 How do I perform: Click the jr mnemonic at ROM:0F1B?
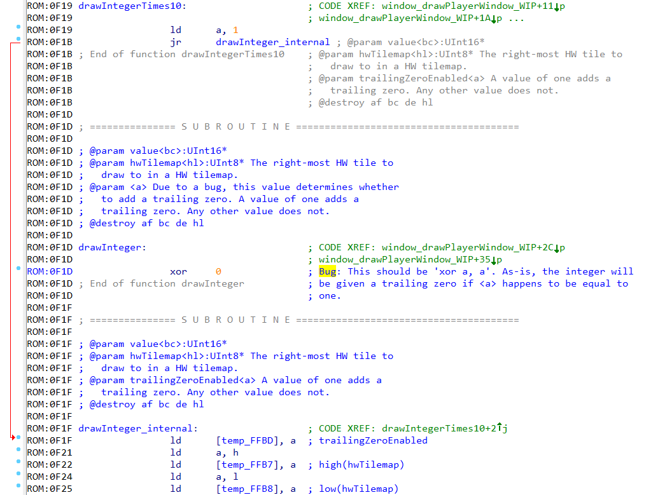pos(175,42)
